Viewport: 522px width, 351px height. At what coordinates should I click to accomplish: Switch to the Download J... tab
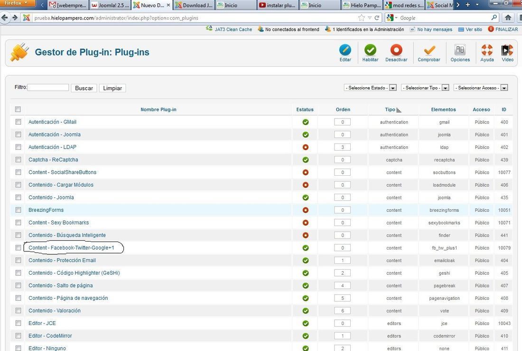194,5
